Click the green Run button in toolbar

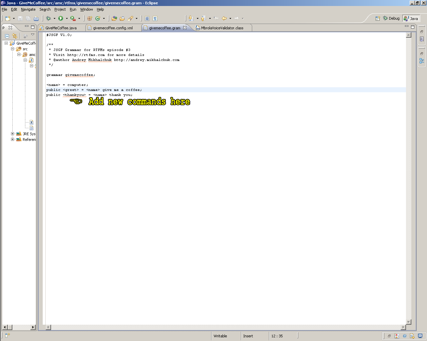pyautogui.click(x=61, y=19)
